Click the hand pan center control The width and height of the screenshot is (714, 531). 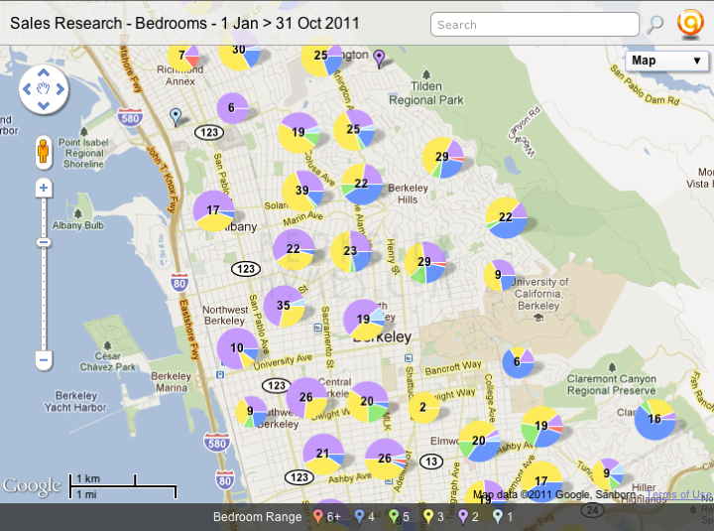point(44,89)
